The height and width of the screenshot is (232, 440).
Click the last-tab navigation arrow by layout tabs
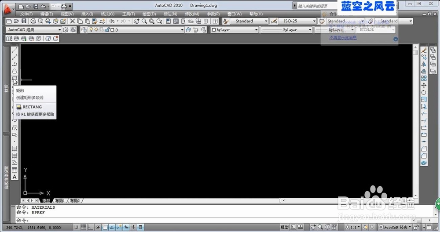pyautogui.click(x=37, y=201)
